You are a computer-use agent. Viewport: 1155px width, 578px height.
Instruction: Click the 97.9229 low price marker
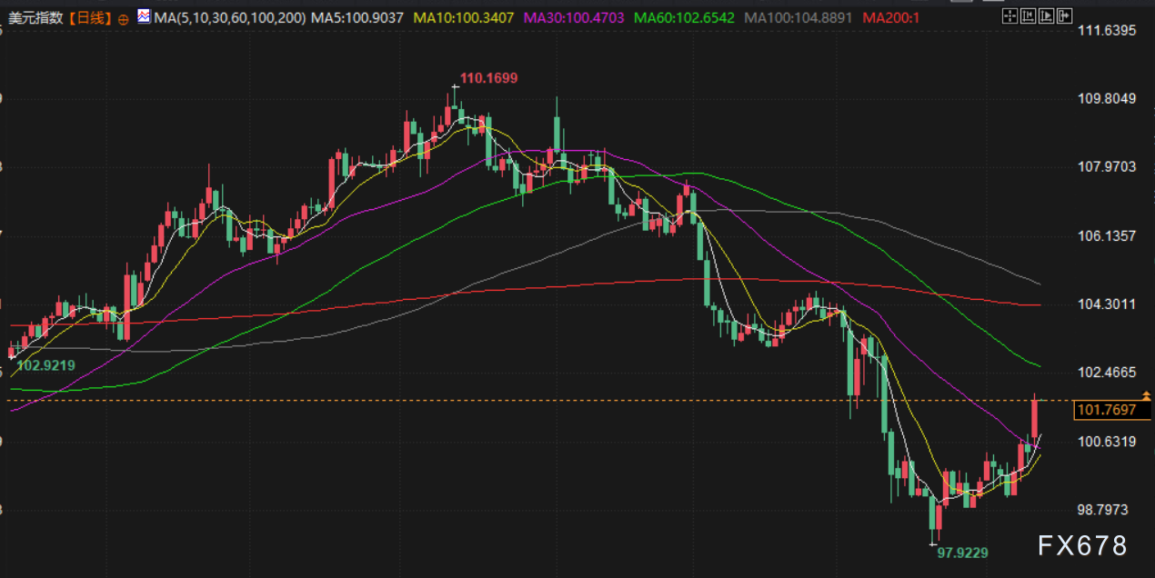tap(962, 552)
